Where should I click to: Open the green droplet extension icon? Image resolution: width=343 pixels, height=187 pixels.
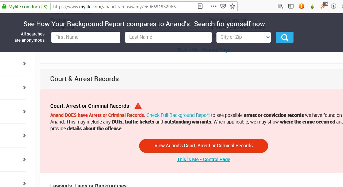coord(312,6)
